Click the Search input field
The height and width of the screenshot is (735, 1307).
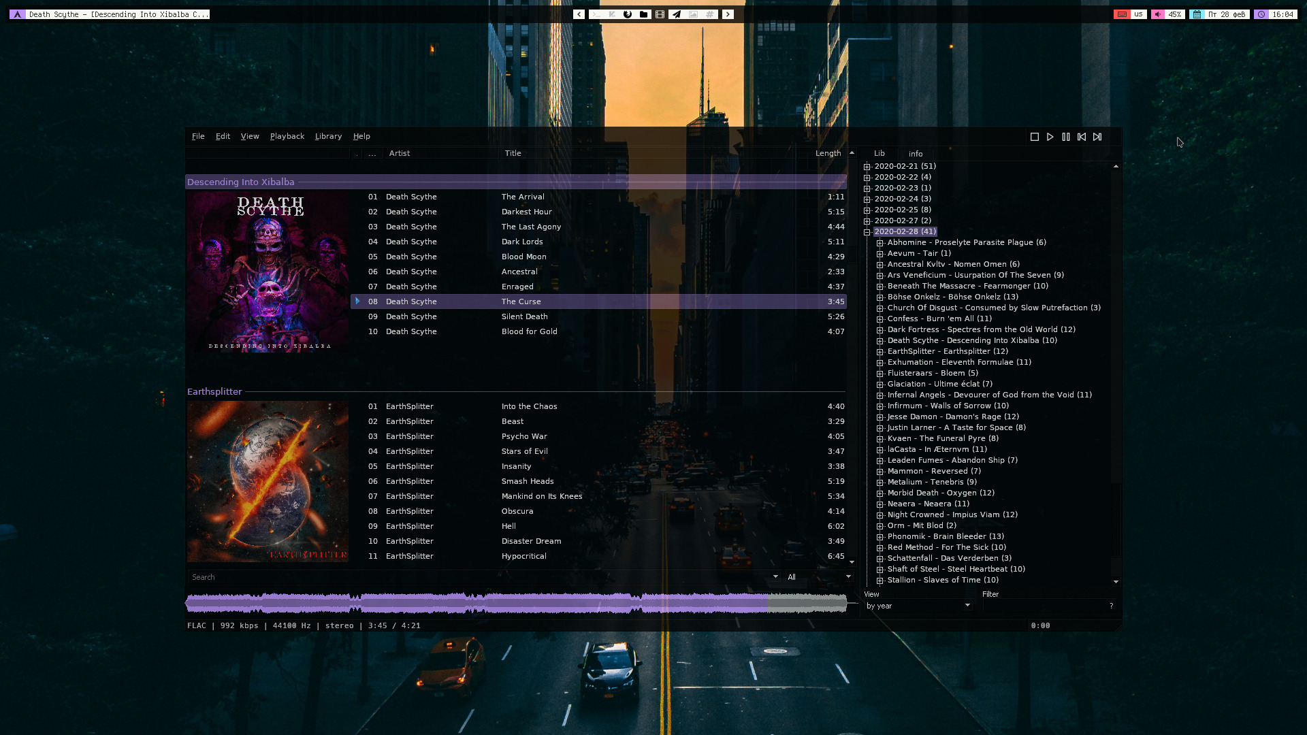pos(477,577)
